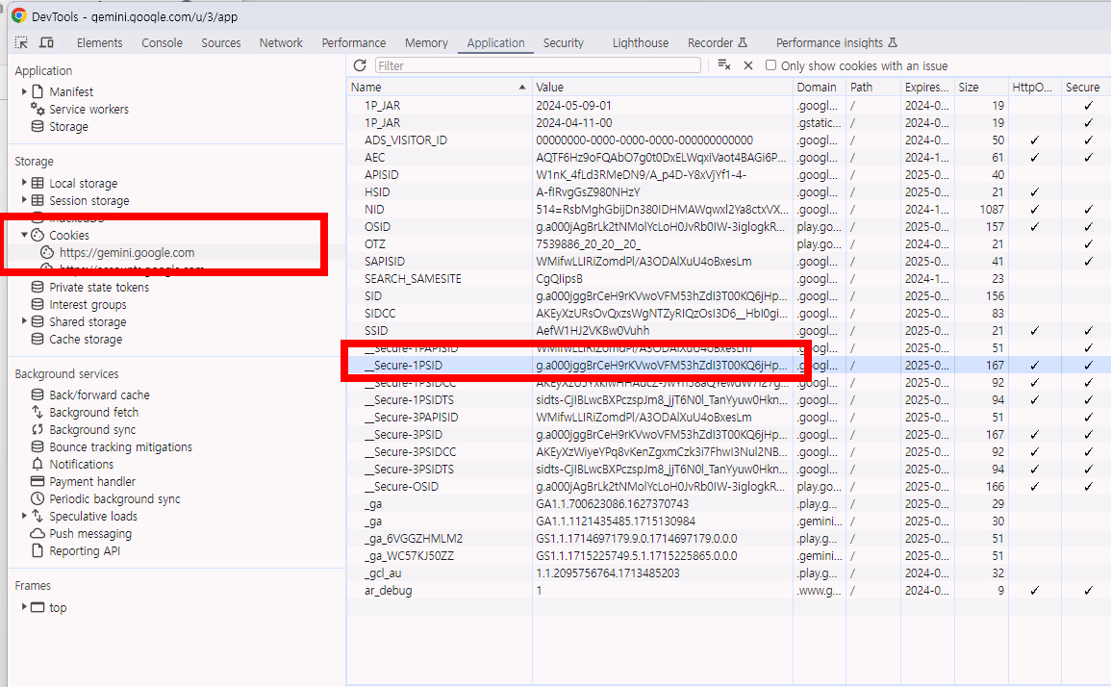This screenshot has width=1111, height=687.
Task: Expand the Manifest tree item
Action: (x=24, y=91)
